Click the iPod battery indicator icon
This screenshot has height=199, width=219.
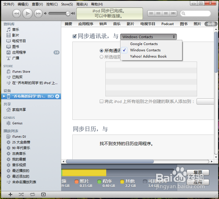[x=51, y=96]
